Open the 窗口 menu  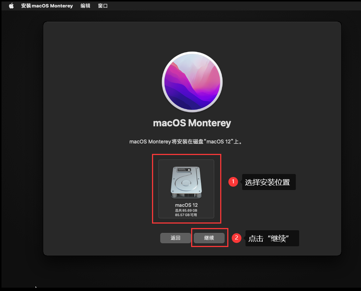(x=103, y=6)
